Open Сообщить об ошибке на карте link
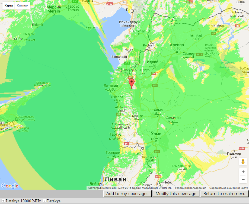 tap(228, 188)
